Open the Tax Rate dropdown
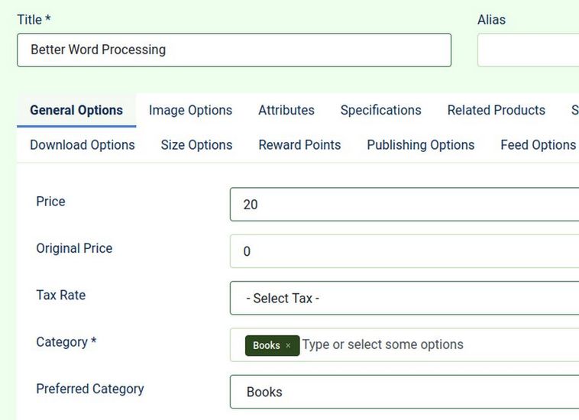The height and width of the screenshot is (420, 579). [404, 299]
